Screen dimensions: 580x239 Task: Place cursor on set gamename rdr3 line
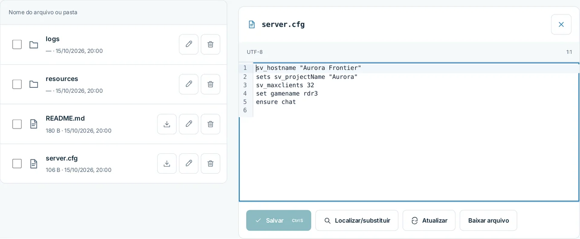tap(287, 94)
